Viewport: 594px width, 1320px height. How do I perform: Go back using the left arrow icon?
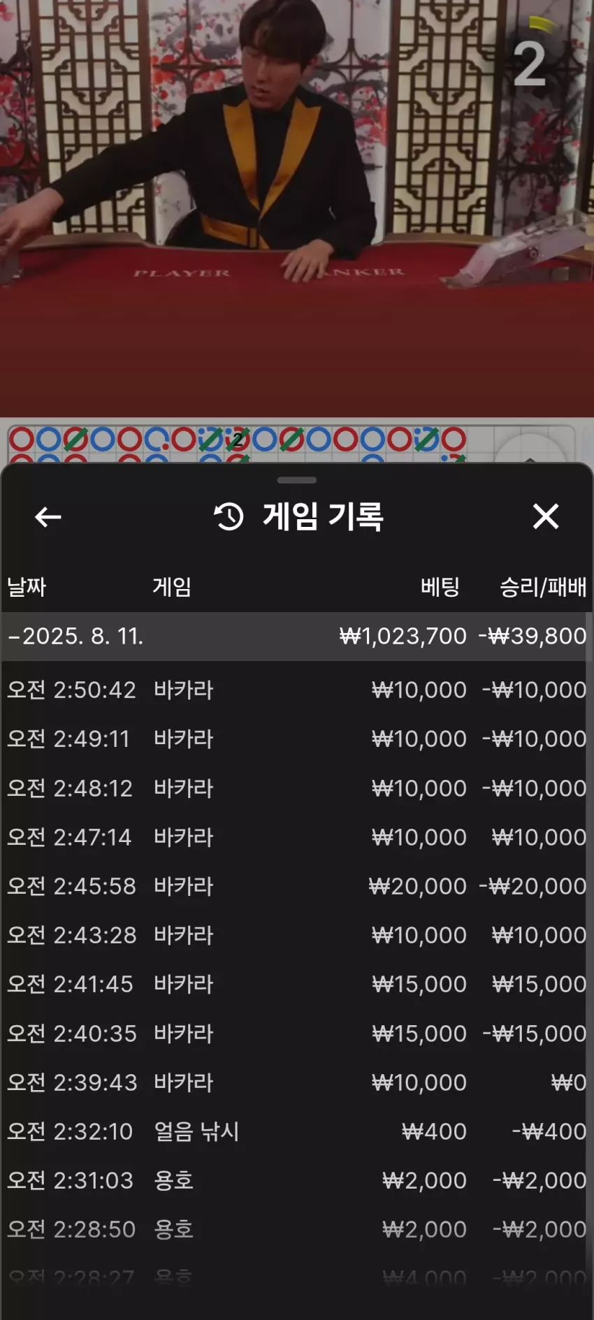[x=48, y=517]
